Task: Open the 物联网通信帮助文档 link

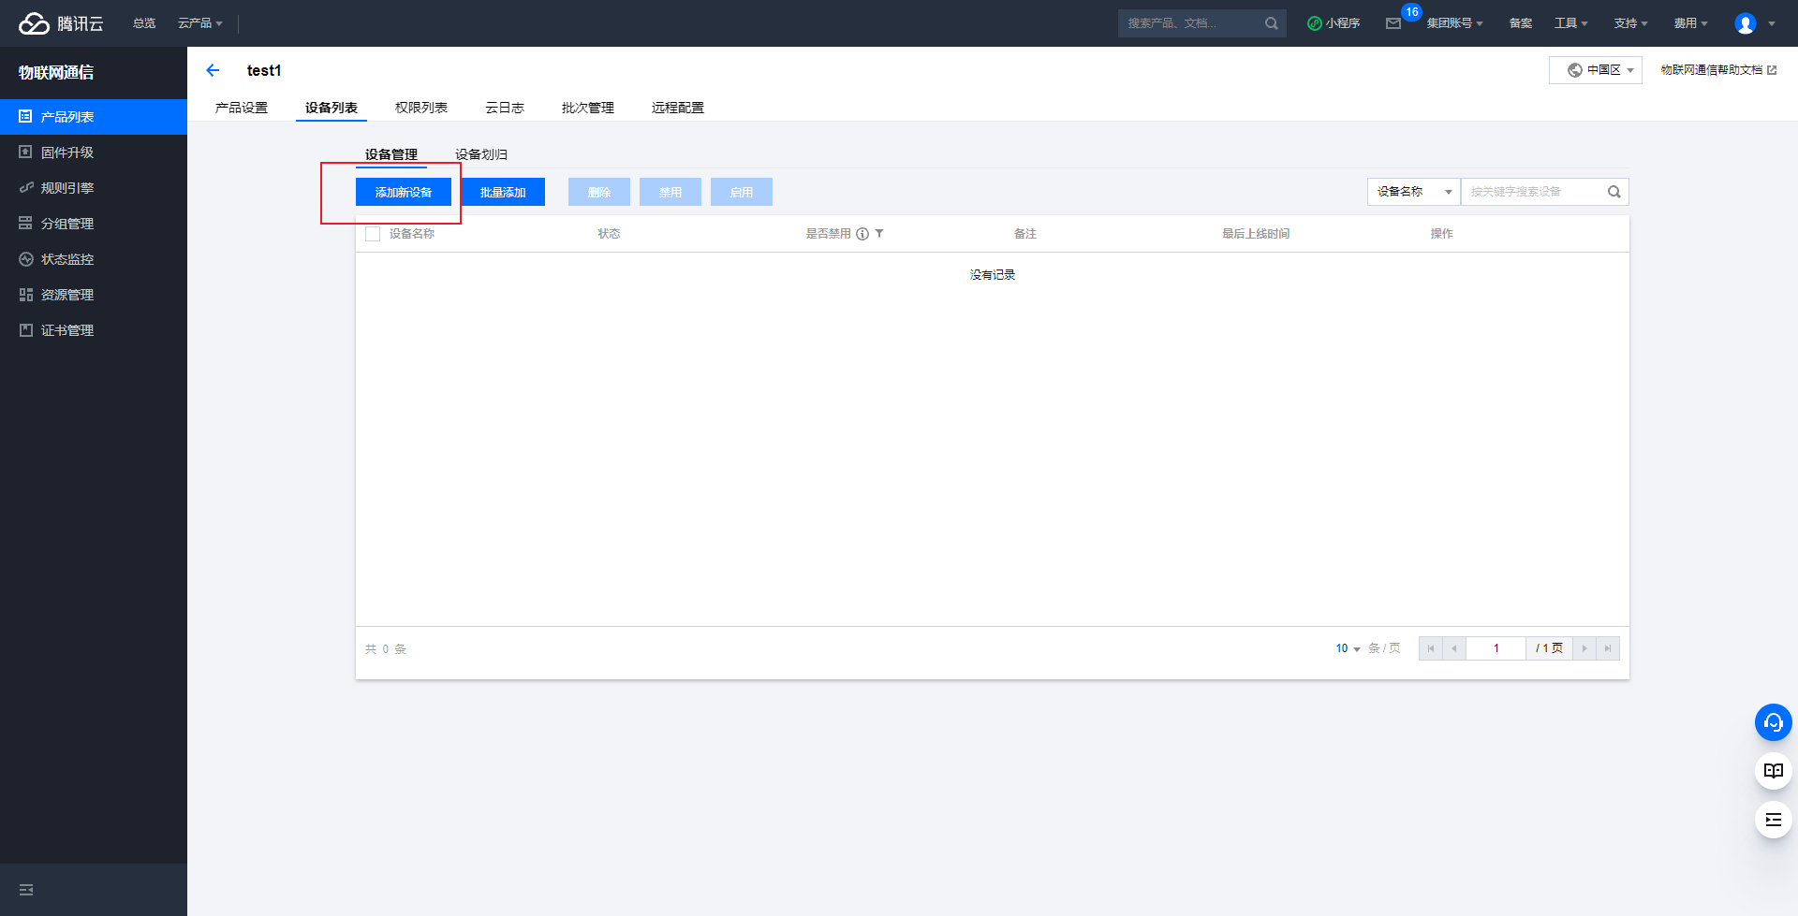Action: [1718, 70]
